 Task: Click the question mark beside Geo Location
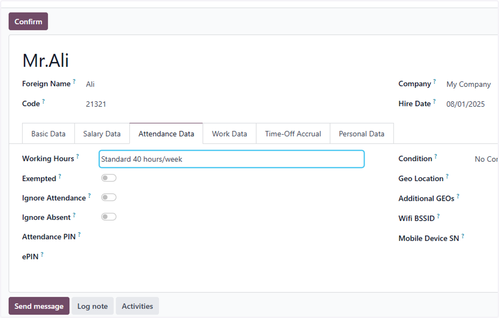[447, 176]
